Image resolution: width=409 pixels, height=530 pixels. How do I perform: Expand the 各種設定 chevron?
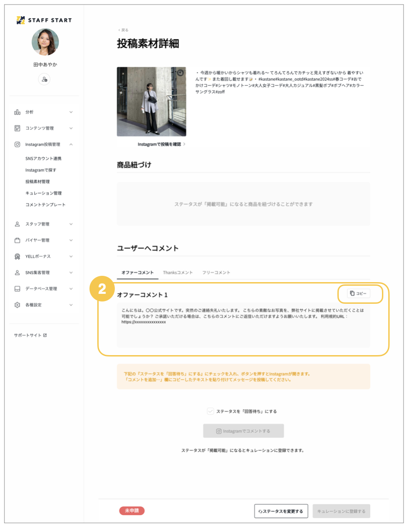pos(71,305)
